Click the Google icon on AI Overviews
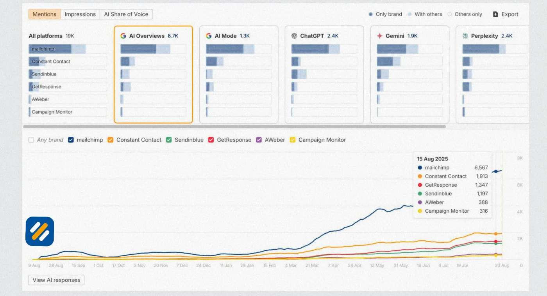 [x=123, y=36]
